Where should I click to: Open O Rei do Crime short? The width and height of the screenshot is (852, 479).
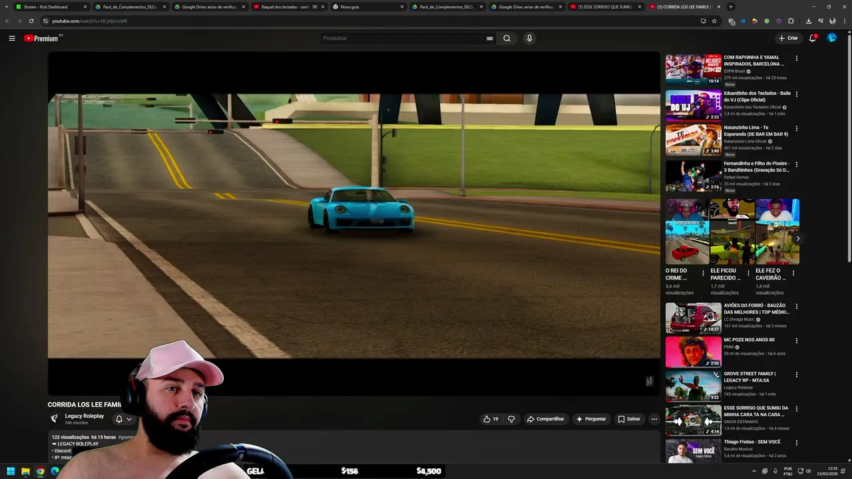pos(687,232)
